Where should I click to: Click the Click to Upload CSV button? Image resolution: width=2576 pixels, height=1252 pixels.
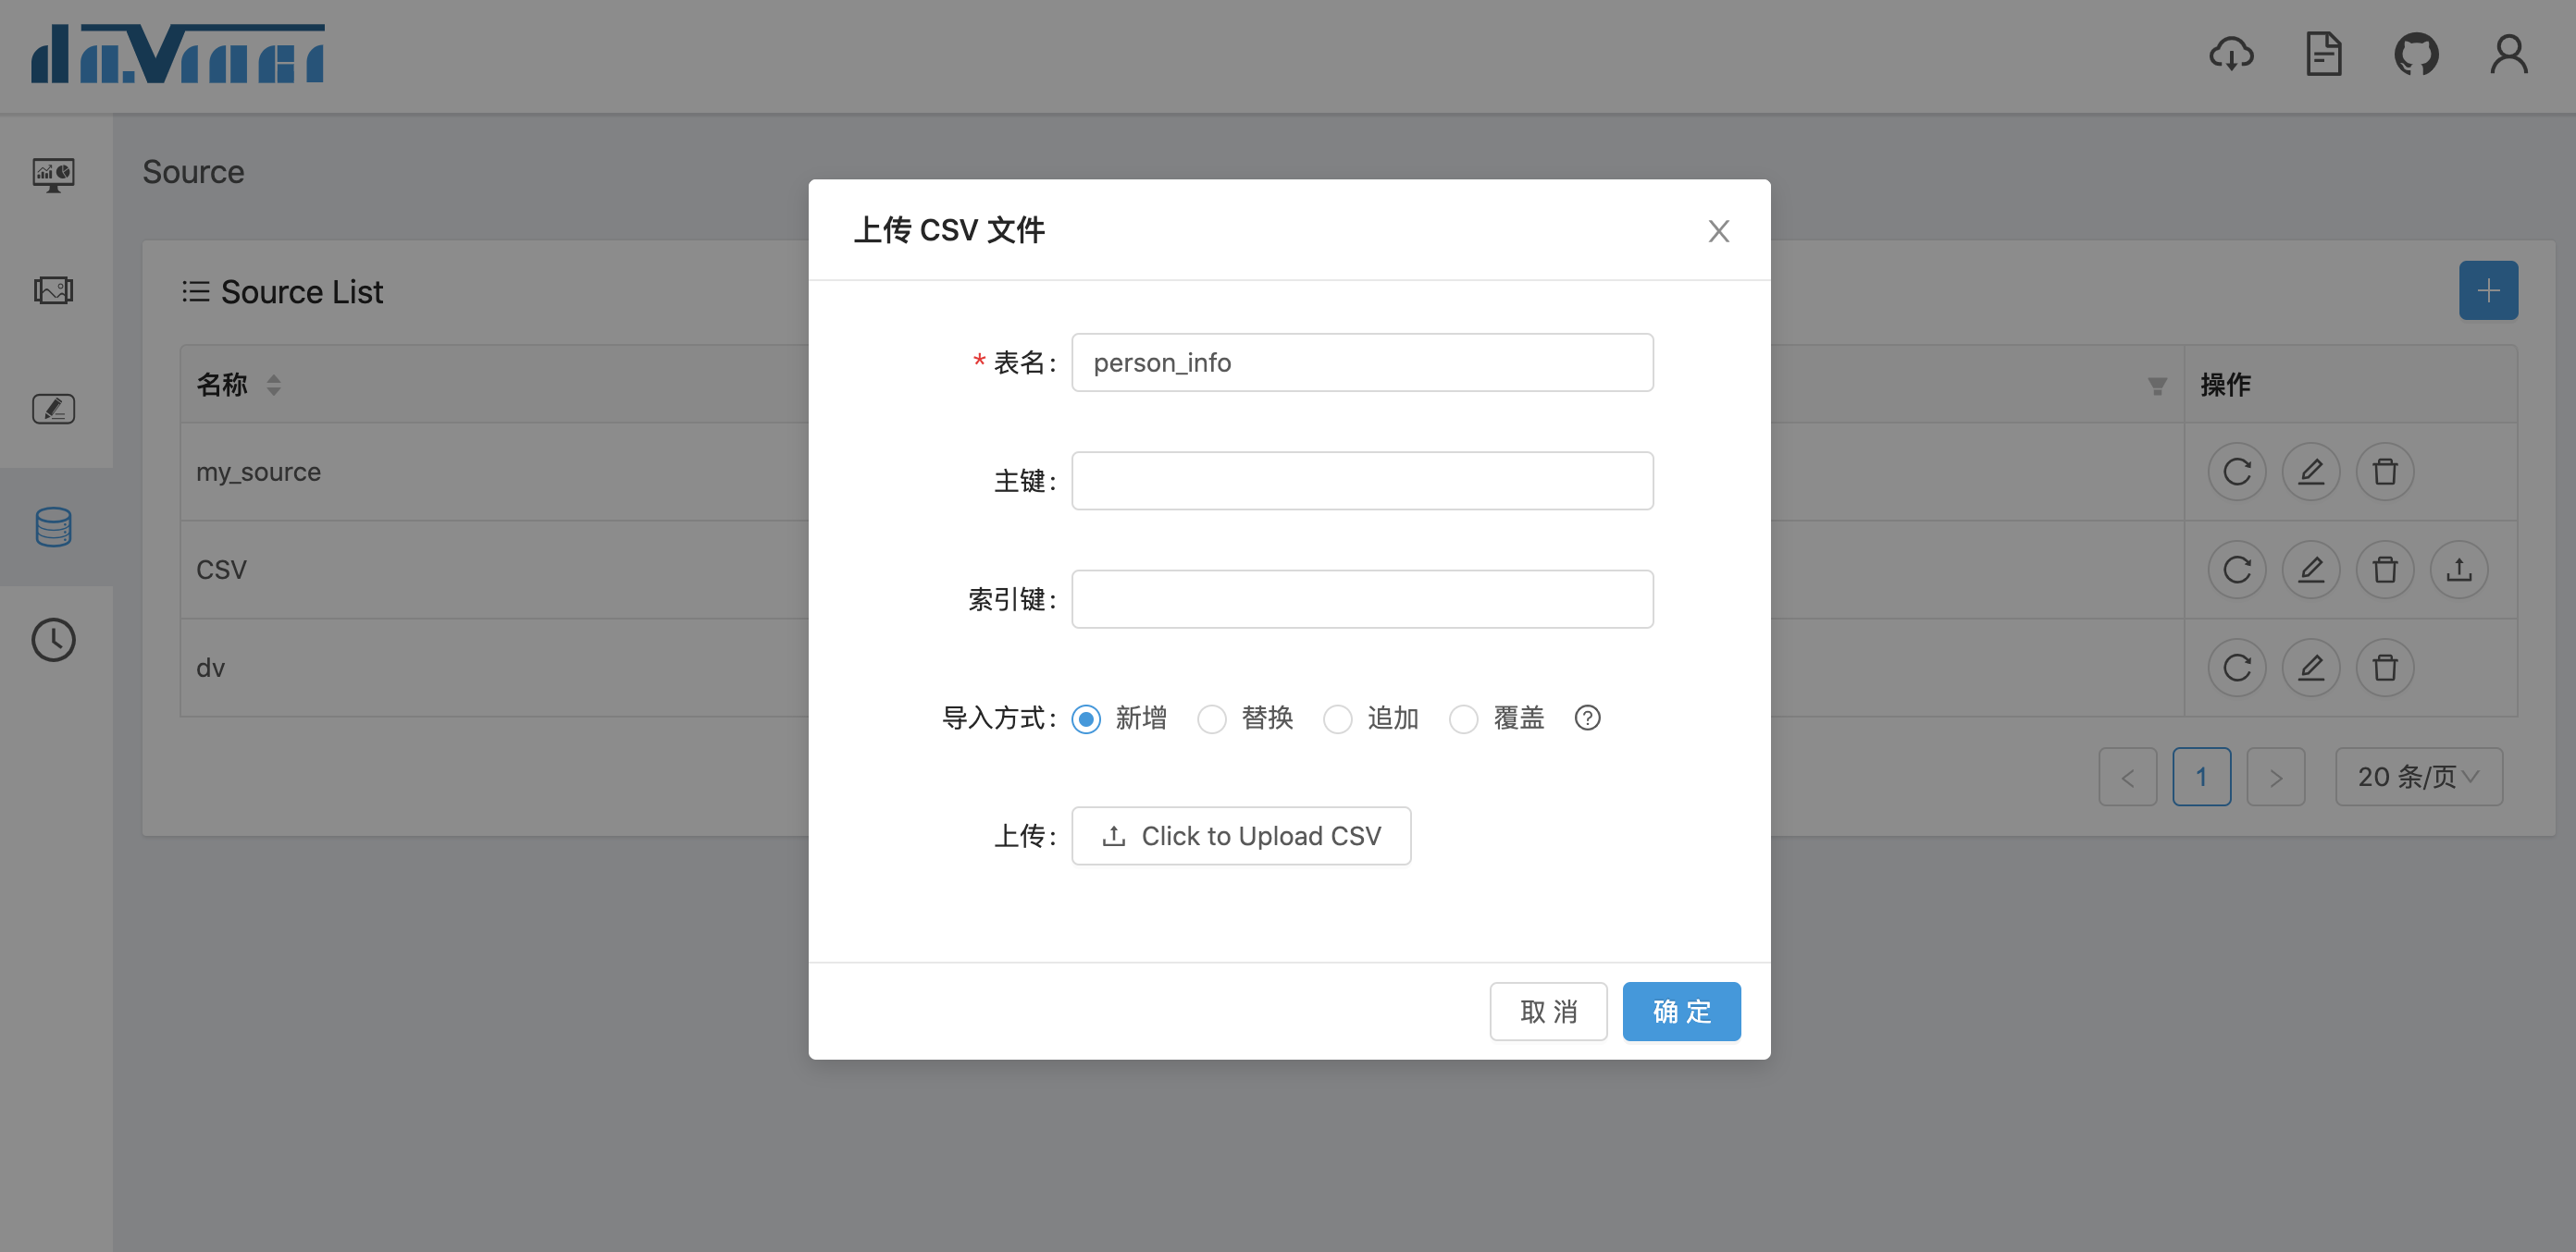[1240, 835]
